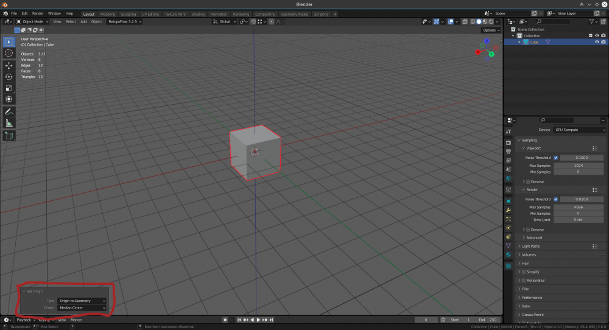Image resolution: width=609 pixels, height=330 pixels.
Task: Toggle Render Noise Threshold checkbox
Action: tap(555, 199)
